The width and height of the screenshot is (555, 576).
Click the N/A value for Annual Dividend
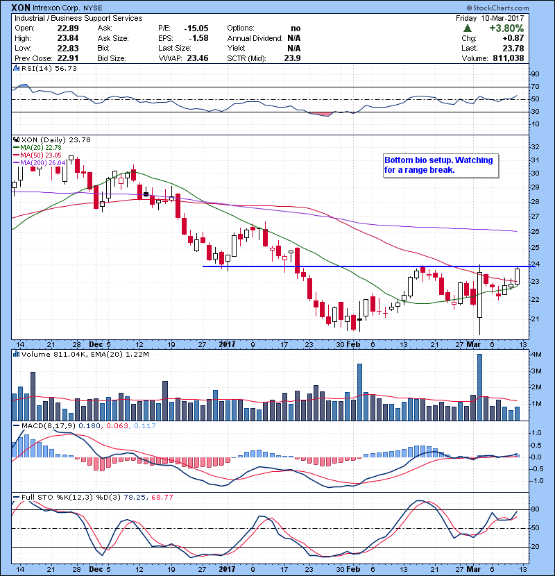pyautogui.click(x=294, y=38)
